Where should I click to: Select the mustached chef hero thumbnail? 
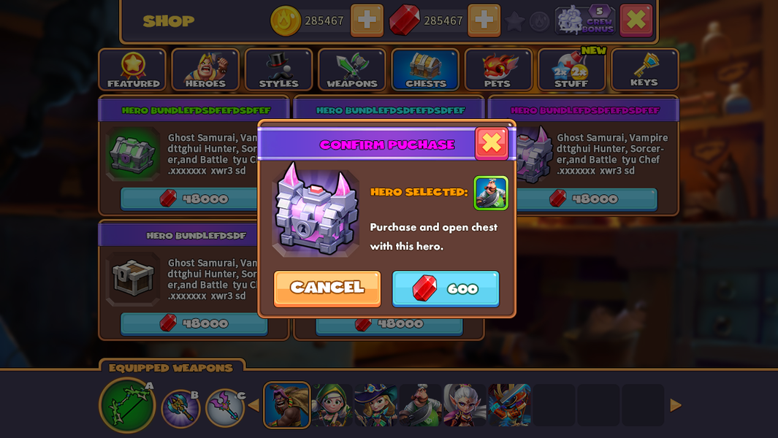420,405
